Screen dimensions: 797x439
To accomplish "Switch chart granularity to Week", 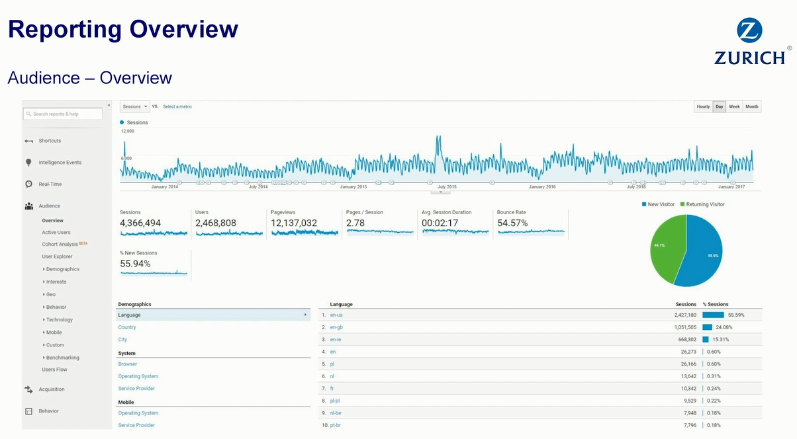I will 735,106.
